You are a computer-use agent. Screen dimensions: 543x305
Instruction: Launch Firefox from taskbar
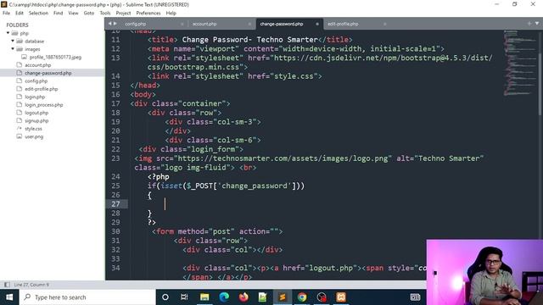pyautogui.click(x=244, y=297)
